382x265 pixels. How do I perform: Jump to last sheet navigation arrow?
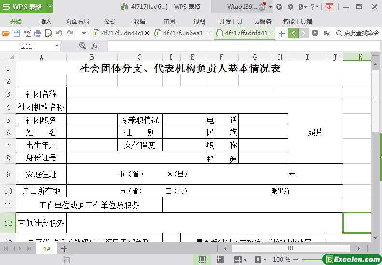pos(29,249)
